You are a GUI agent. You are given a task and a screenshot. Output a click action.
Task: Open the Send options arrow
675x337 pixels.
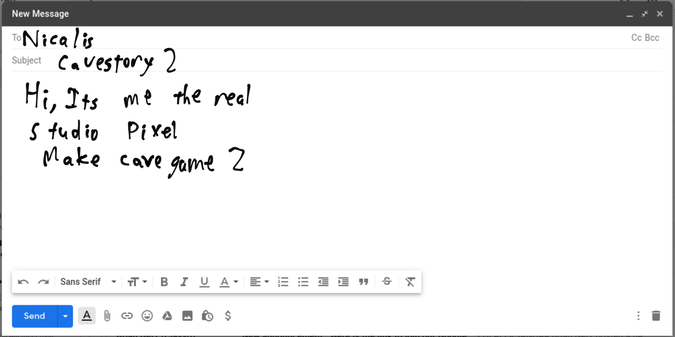coord(65,316)
